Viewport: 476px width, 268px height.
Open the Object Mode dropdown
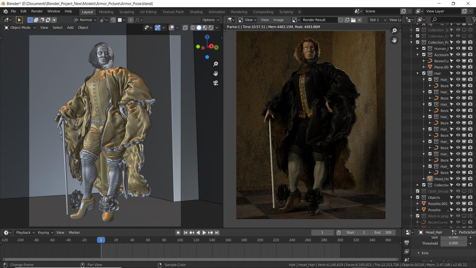(x=21, y=28)
